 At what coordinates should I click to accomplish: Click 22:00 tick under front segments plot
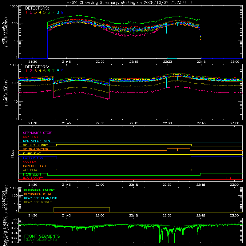[100, 62]
